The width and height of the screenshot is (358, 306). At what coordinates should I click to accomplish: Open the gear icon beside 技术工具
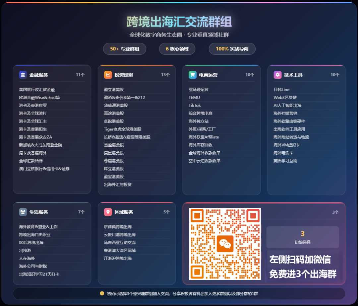(277, 75)
